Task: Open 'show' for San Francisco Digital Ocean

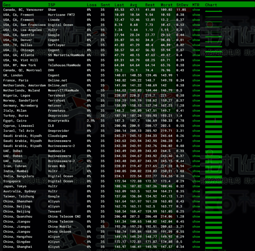Action: [196, 25]
